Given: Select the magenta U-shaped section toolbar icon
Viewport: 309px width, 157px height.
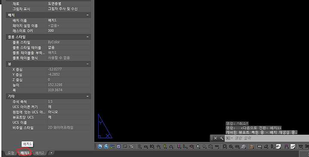Looking at the screenshot, I should tap(179, 146).
